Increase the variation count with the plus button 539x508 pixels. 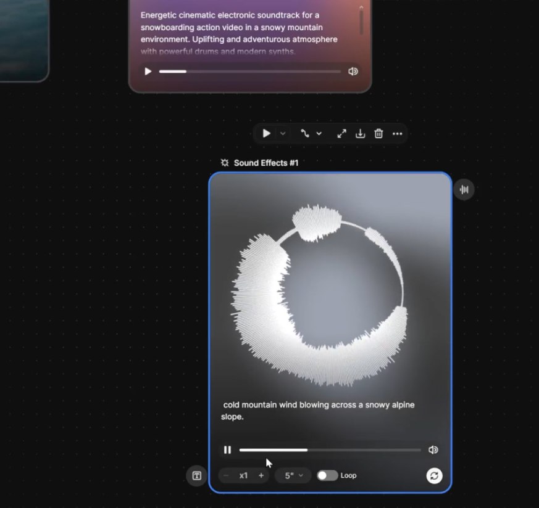[261, 475]
